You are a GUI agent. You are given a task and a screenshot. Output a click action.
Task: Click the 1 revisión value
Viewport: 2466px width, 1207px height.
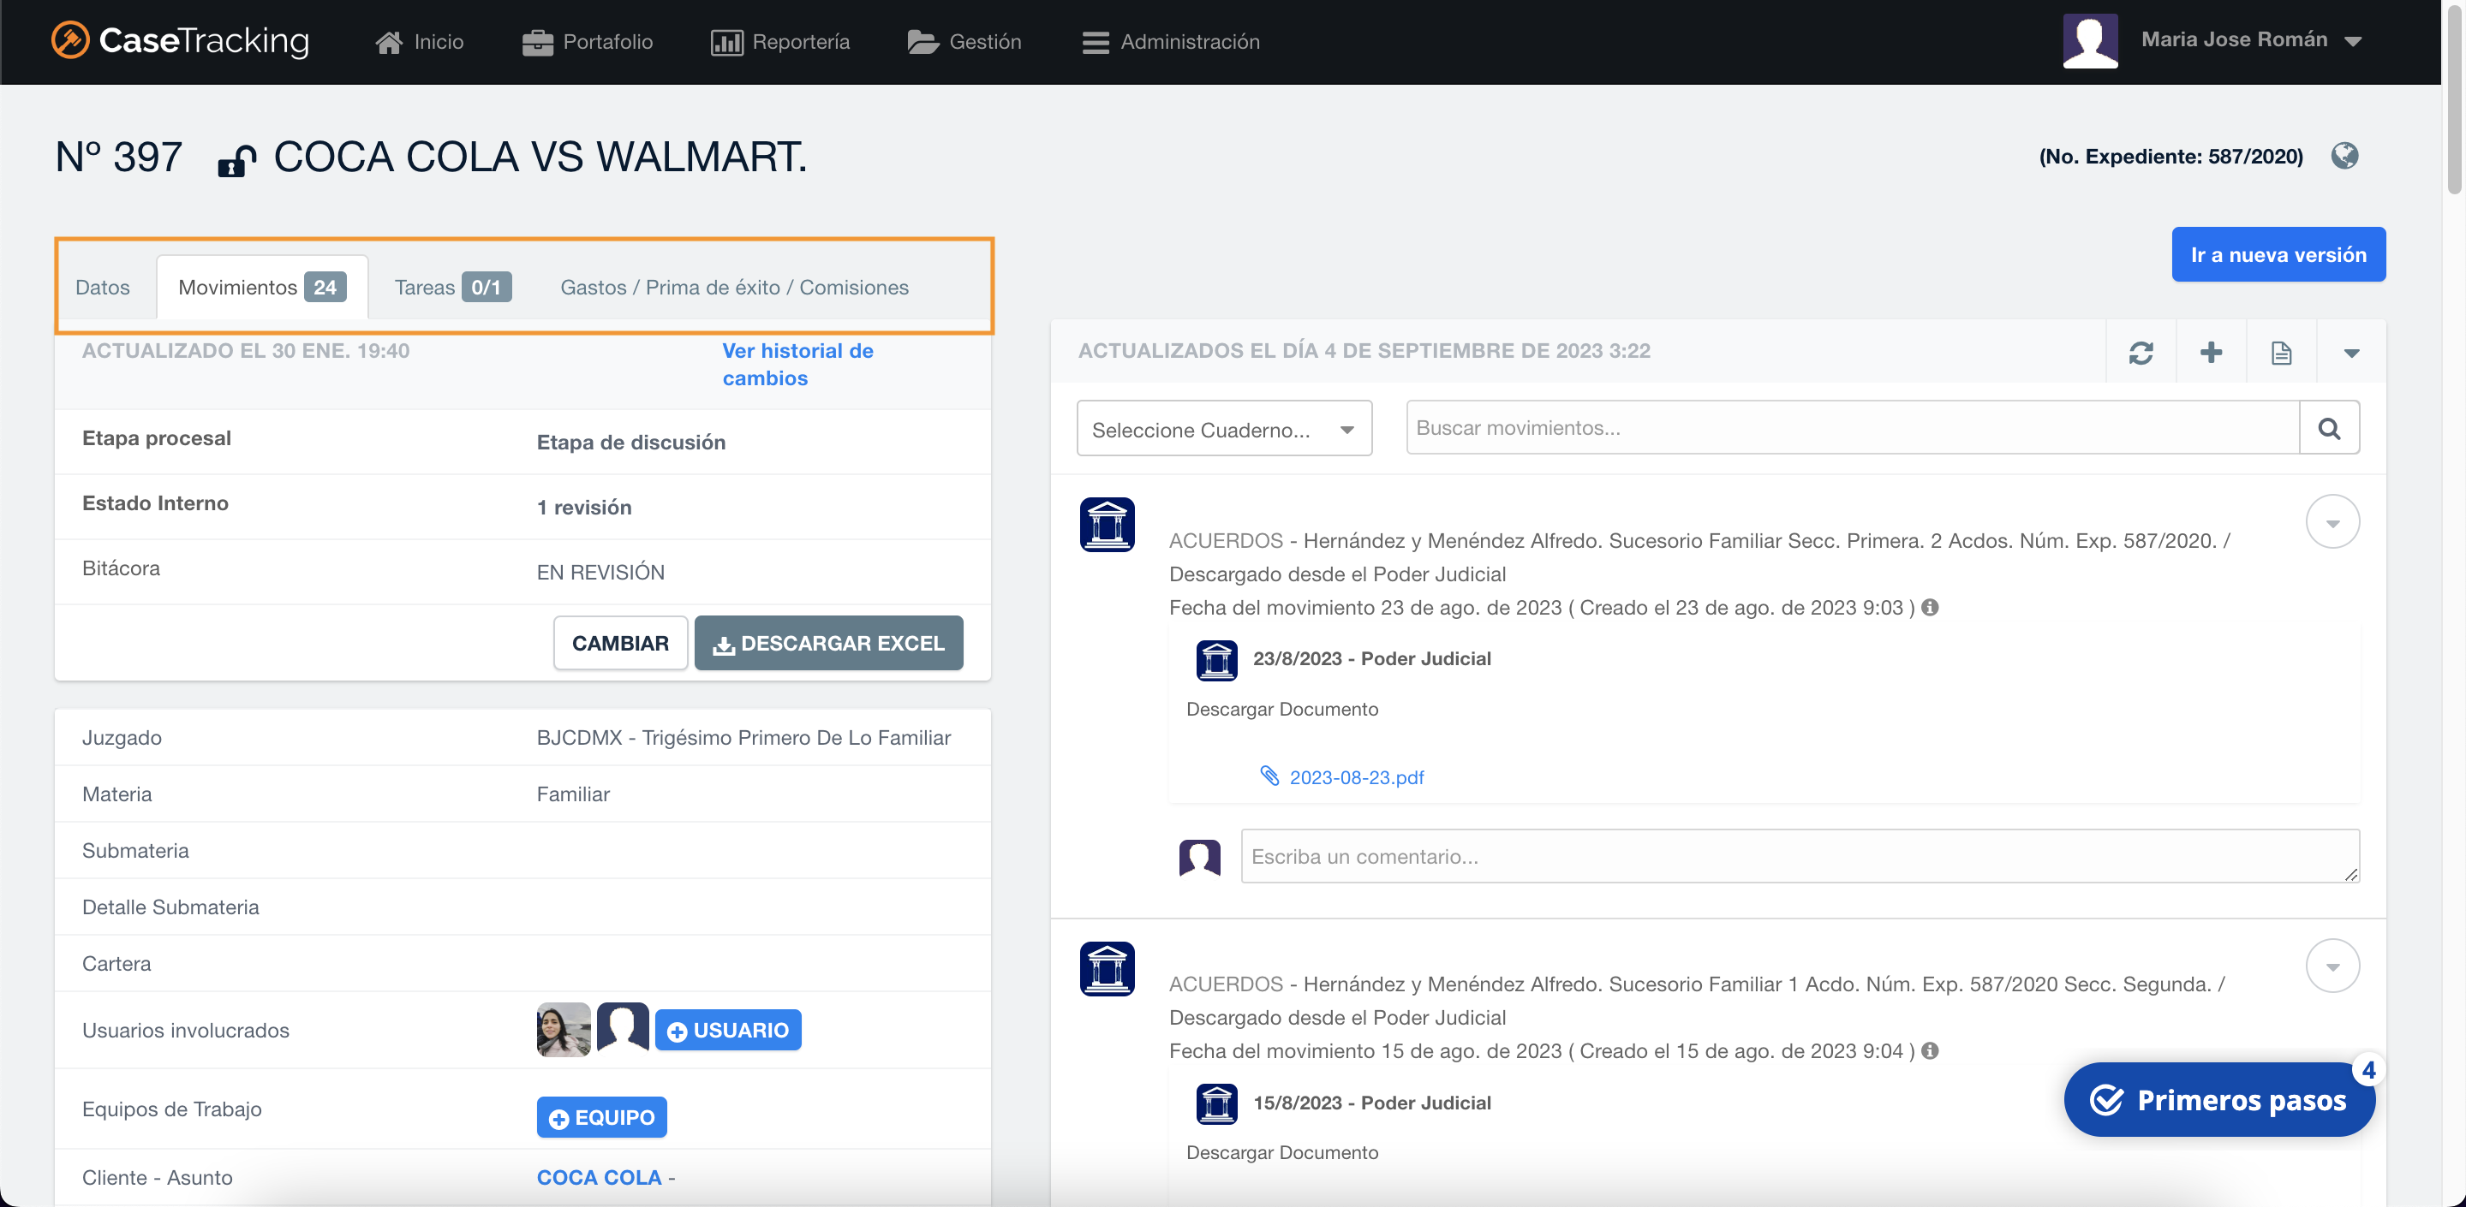pos(584,507)
